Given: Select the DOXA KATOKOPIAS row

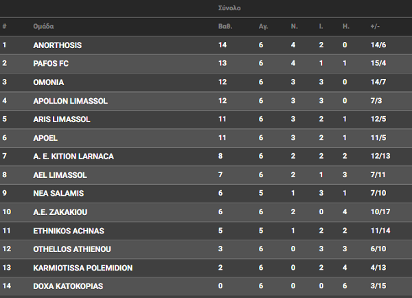Looking at the screenshot, I should (x=206, y=286).
